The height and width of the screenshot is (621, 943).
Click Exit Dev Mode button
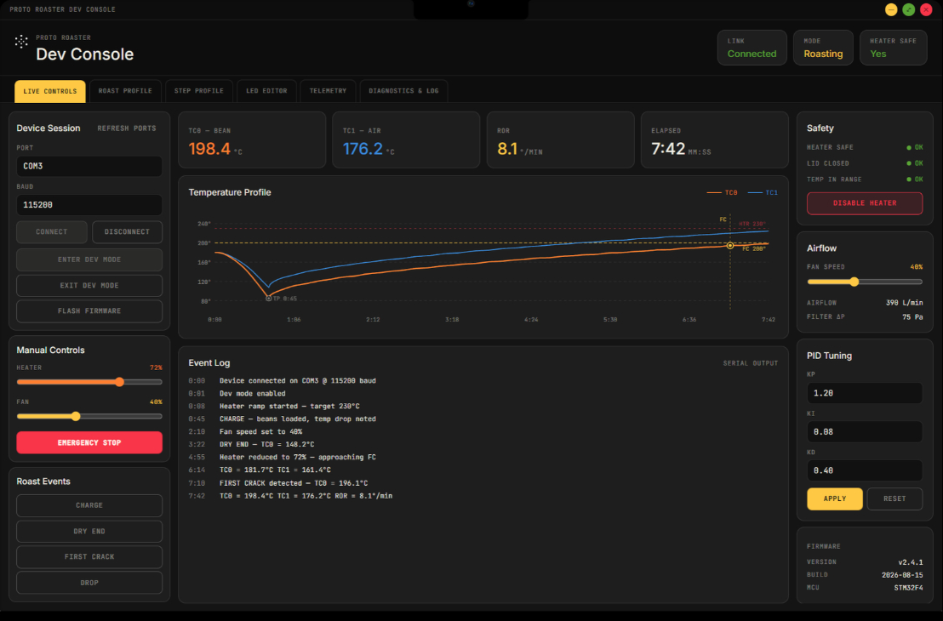coord(89,286)
